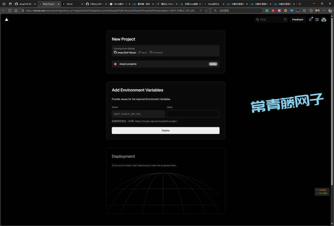Open the user avatar menu
Image resolution: width=334 pixels, height=226 pixels.
324,19
